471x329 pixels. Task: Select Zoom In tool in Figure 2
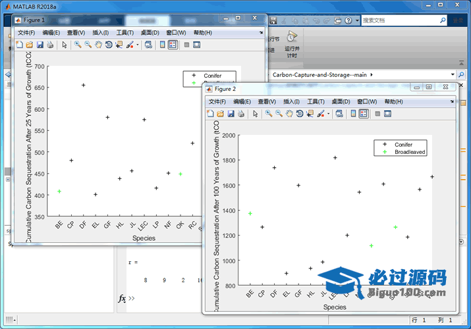(x=269, y=114)
